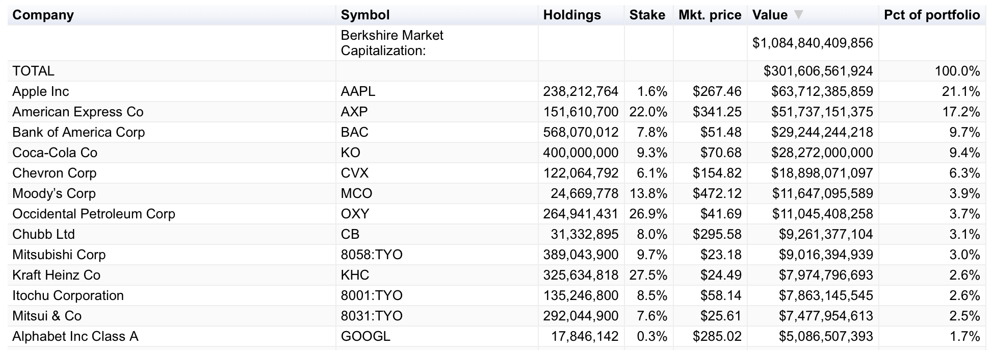
Task: Select Occidental Petroleum Corp row
Action: click(94, 214)
